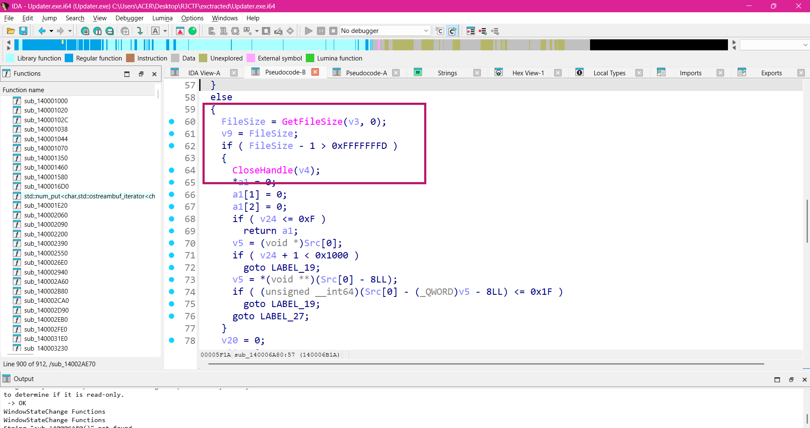Click the GetFileSize function call
Viewport: 810px width, 428px height.
312,122
